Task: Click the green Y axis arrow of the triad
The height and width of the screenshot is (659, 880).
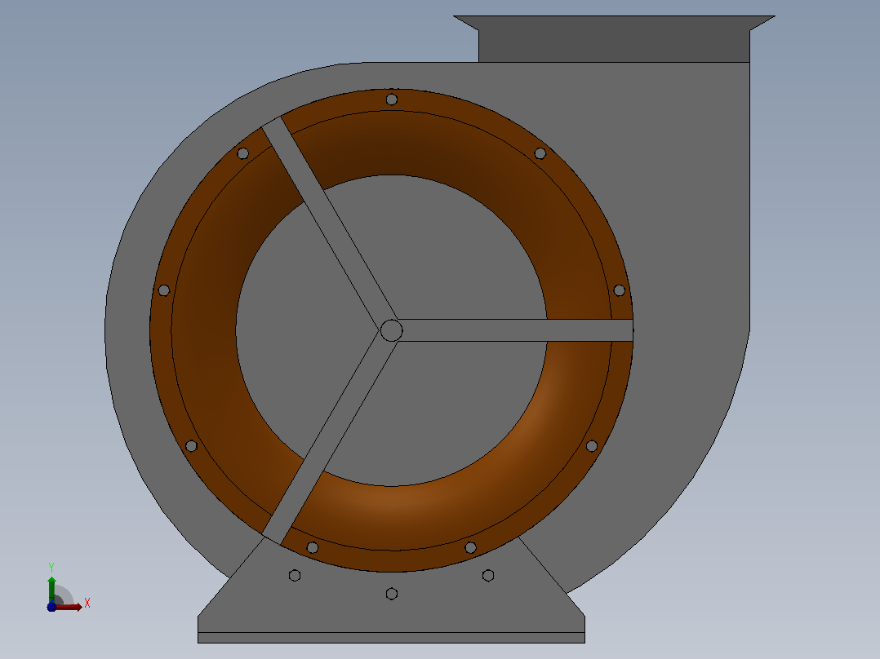Action: [x=51, y=590]
